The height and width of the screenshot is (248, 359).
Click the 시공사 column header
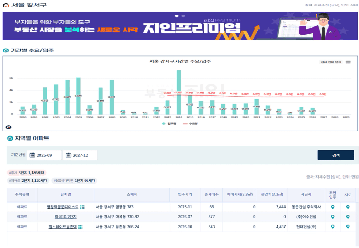click(x=306, y=194)
